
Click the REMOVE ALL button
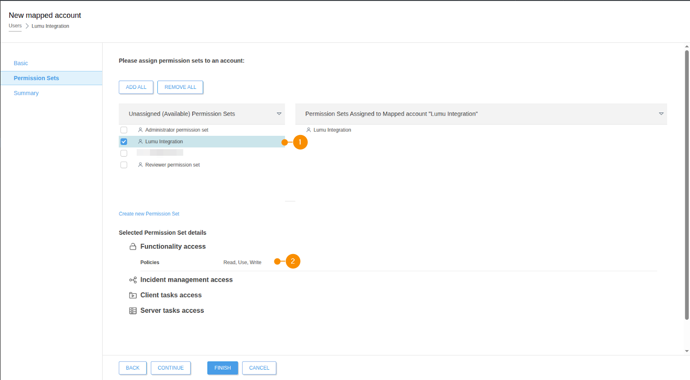tap(180, 87)
